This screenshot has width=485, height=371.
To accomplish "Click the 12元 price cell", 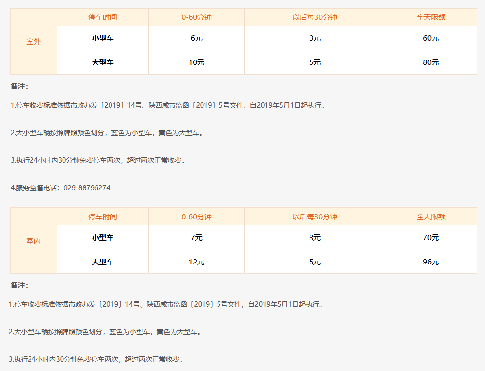I will coord(196,262).
